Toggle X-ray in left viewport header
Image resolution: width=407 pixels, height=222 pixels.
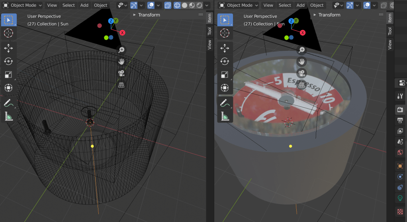click(x=168, y=5)
